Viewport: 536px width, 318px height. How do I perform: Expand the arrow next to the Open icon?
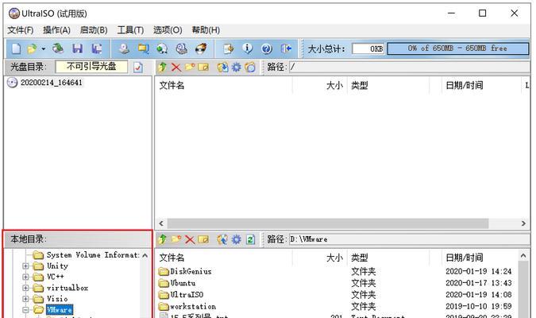pyautogui.click(x=44, y=49)
